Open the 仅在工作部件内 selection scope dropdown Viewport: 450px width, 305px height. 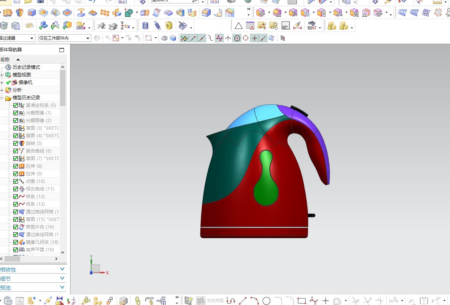[x=64, y=38]
